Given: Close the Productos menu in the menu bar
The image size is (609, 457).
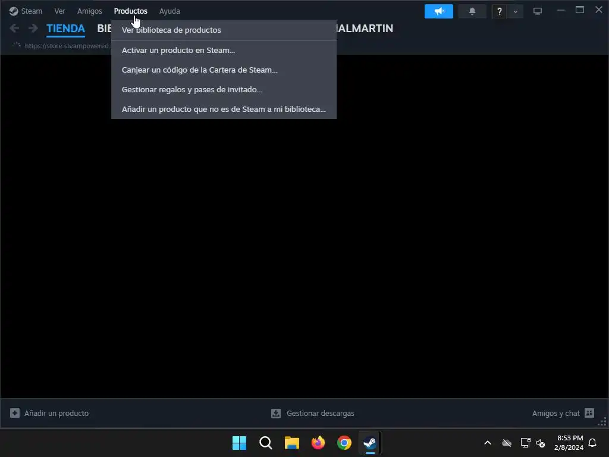Looking at the screenshot, I should pyautogui.click(x=130, y=11).
